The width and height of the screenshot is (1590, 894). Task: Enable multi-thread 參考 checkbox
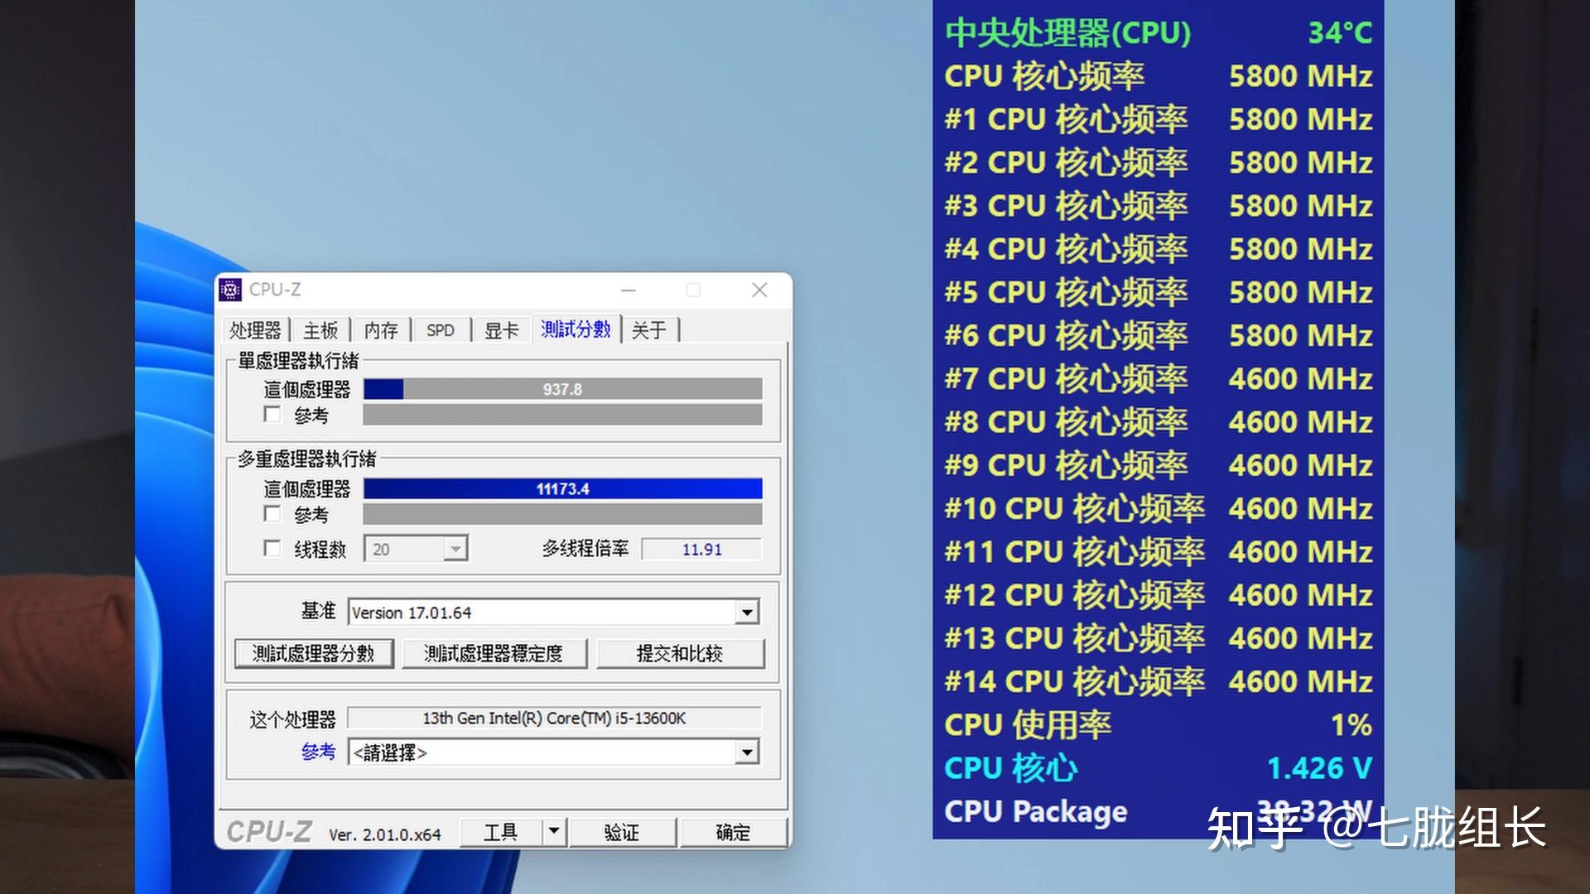[272, 513]
